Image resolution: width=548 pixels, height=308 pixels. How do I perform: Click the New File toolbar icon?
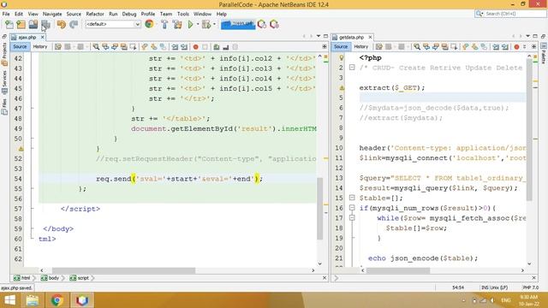point(9,25)
